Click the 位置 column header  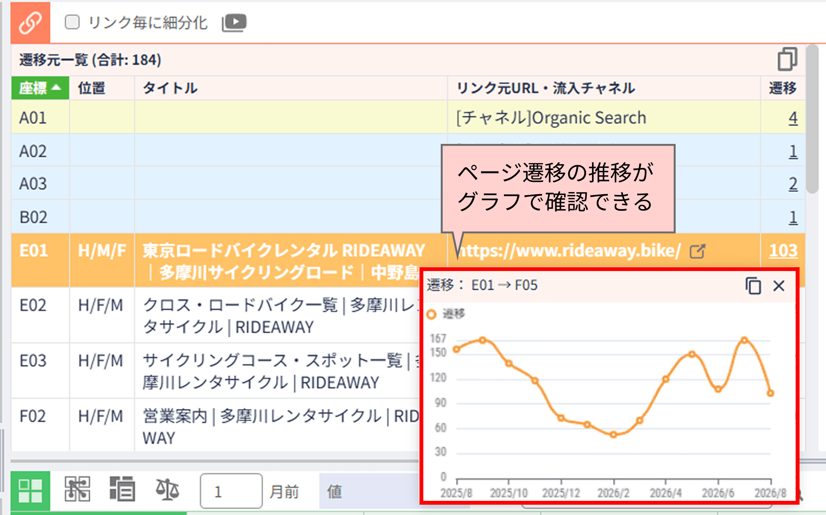[102, 88]
